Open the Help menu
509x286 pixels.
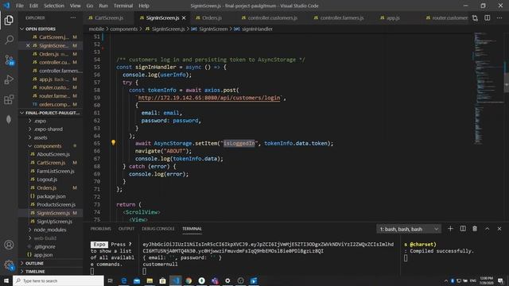[x=143, y=6]
